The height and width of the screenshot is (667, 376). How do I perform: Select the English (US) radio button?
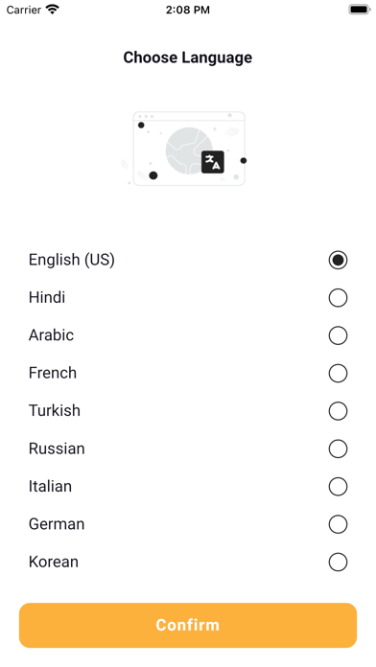click(338, 260)
